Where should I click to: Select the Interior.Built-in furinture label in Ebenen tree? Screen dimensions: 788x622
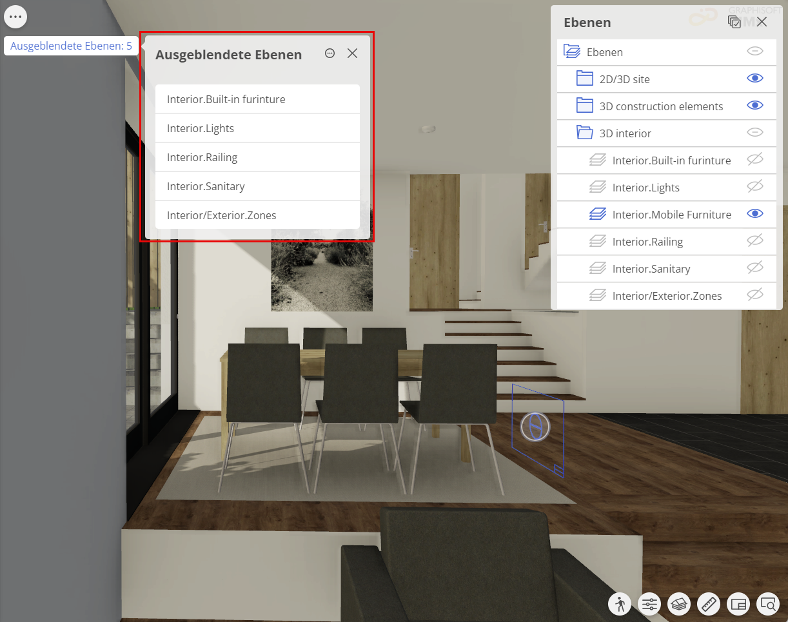pos(672,160)
